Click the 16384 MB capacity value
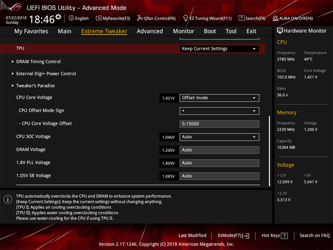This screenshot has height=250, width=333. pyautogui.click(x=286, y=148)
